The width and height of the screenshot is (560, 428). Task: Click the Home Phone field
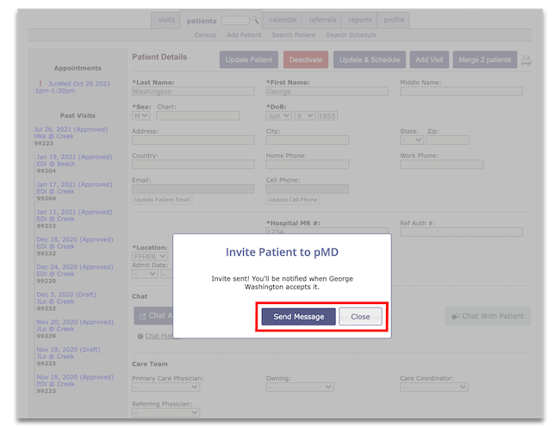[308, 164]
